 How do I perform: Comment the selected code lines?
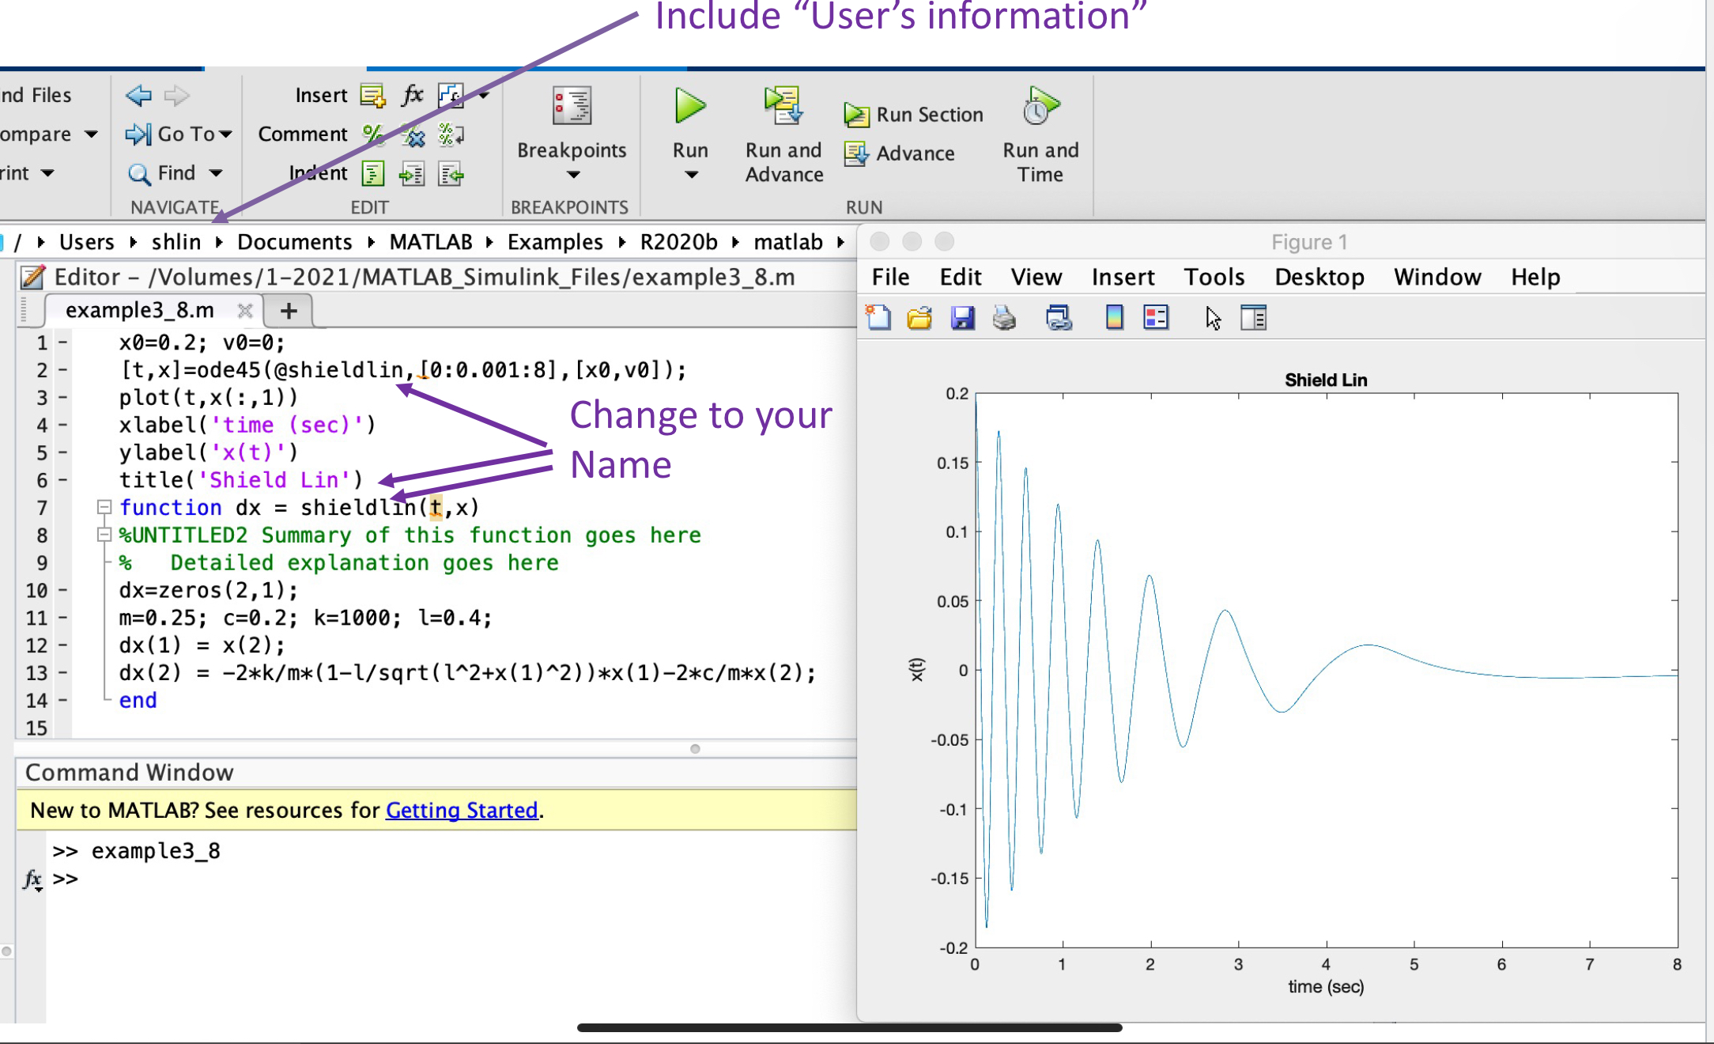coord(374,134)
